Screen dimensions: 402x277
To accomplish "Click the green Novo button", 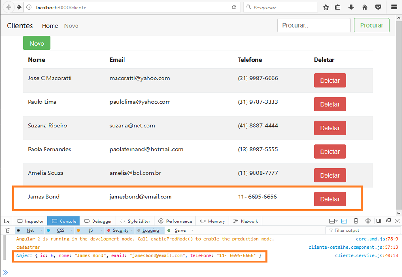I will (37, 43).
